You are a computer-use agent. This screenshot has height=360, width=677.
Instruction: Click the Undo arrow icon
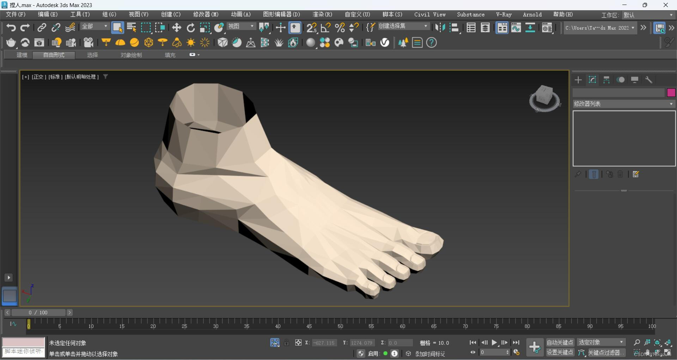[x=11, y=28]
